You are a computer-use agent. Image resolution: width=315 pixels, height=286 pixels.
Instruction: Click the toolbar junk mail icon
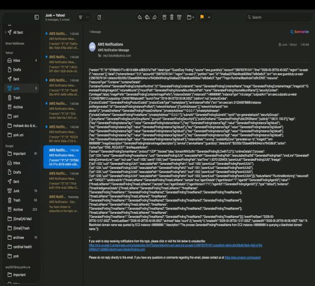[179, 17]
